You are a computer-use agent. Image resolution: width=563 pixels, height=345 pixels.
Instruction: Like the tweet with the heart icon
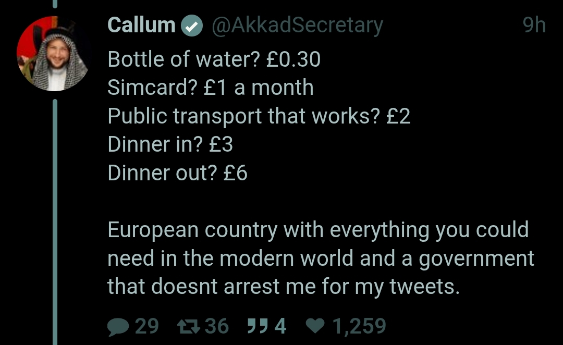coord(315,326)
